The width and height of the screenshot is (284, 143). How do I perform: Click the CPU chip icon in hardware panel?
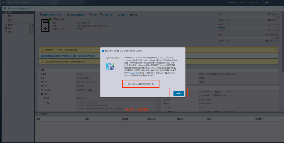tap(42, 82)
